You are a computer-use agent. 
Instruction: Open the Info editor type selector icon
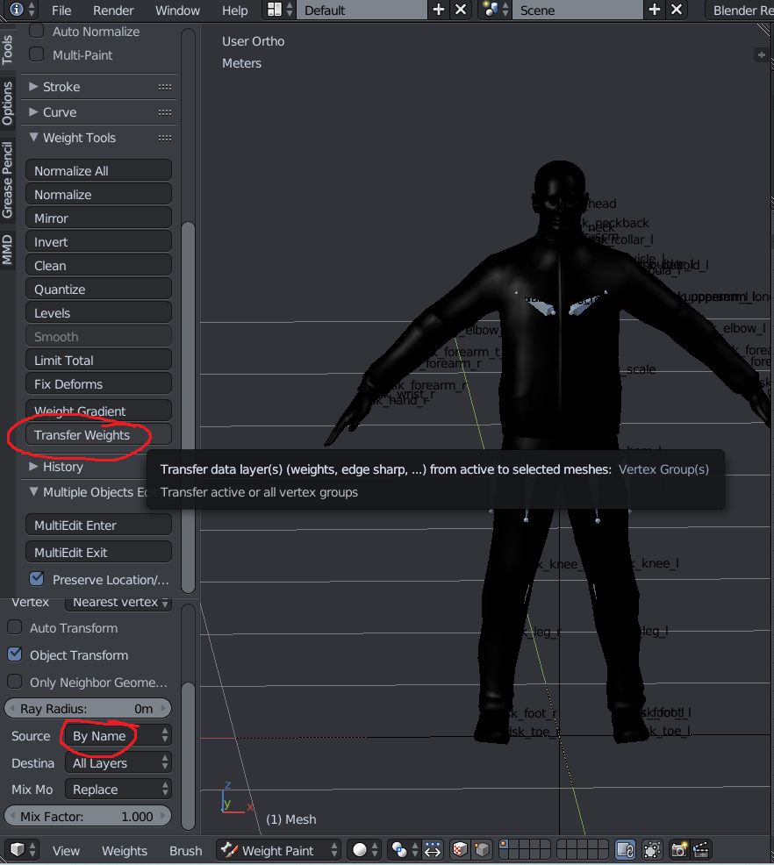pos(23,10)
